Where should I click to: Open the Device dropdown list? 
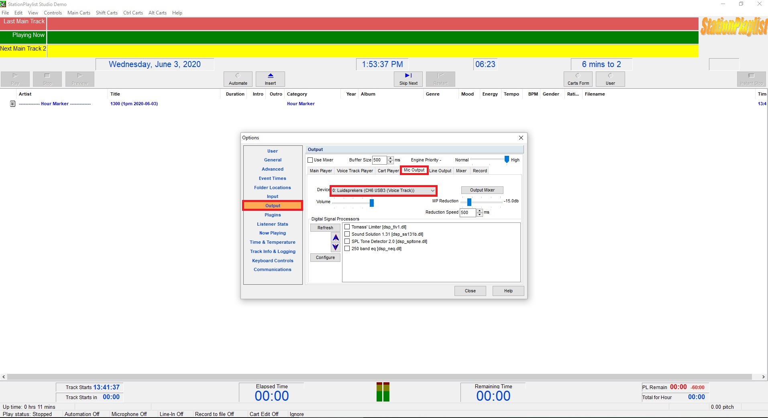tap(432, 191)
